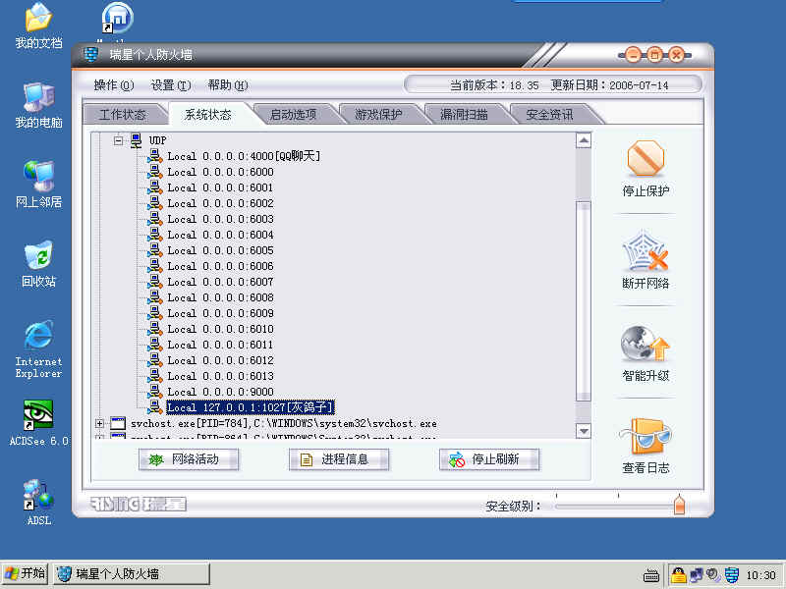Select Local 0.0.0.0:4000[QQ聊天] entry
The width and height of the screenshot is (786, 589).
(x=244, y=156)
